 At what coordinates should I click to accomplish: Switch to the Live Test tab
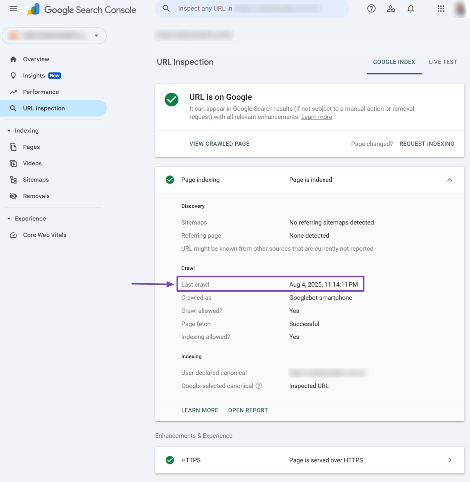pos(443,62)
